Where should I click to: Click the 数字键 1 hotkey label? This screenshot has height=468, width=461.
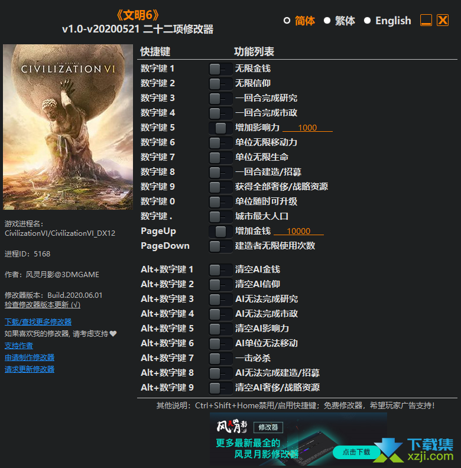[158, 69]
